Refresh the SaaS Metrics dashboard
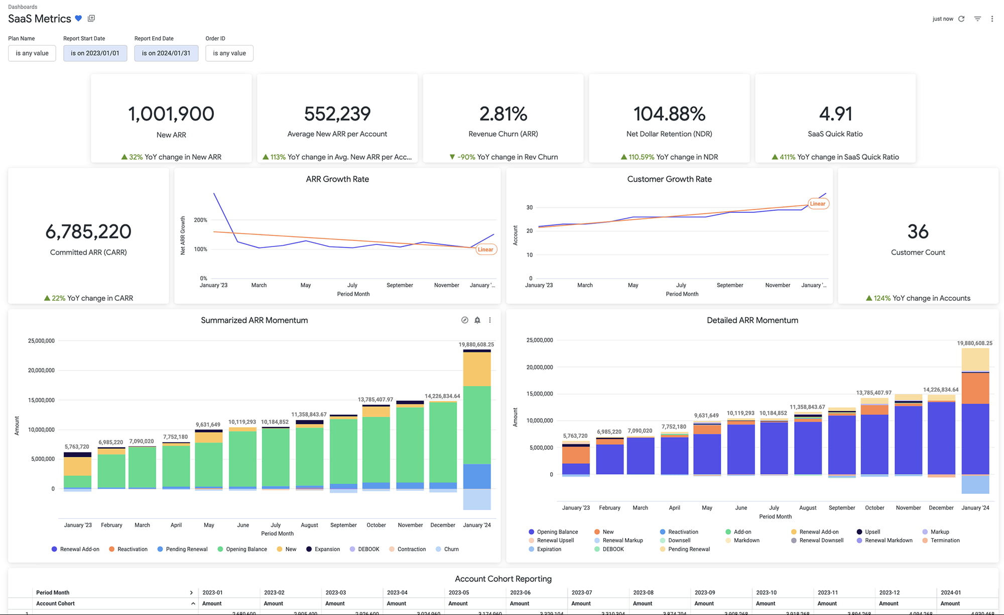 961,19
